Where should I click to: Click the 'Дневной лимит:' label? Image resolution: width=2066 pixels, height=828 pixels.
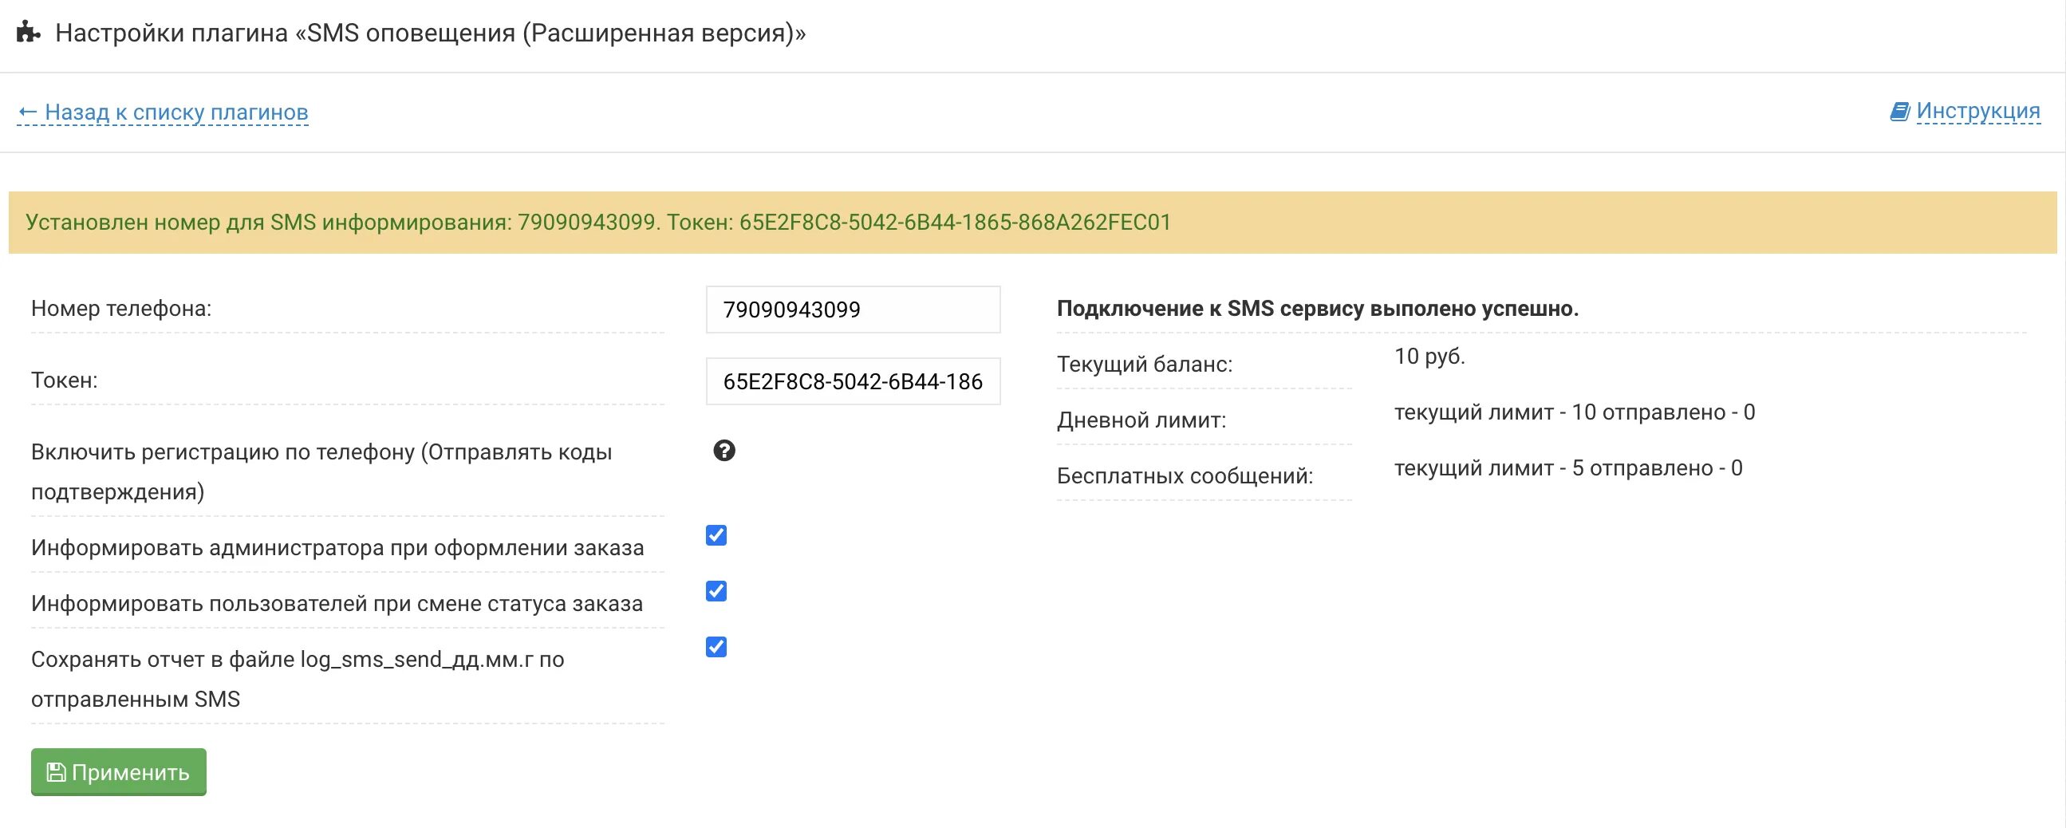(x=1141, y=420)
